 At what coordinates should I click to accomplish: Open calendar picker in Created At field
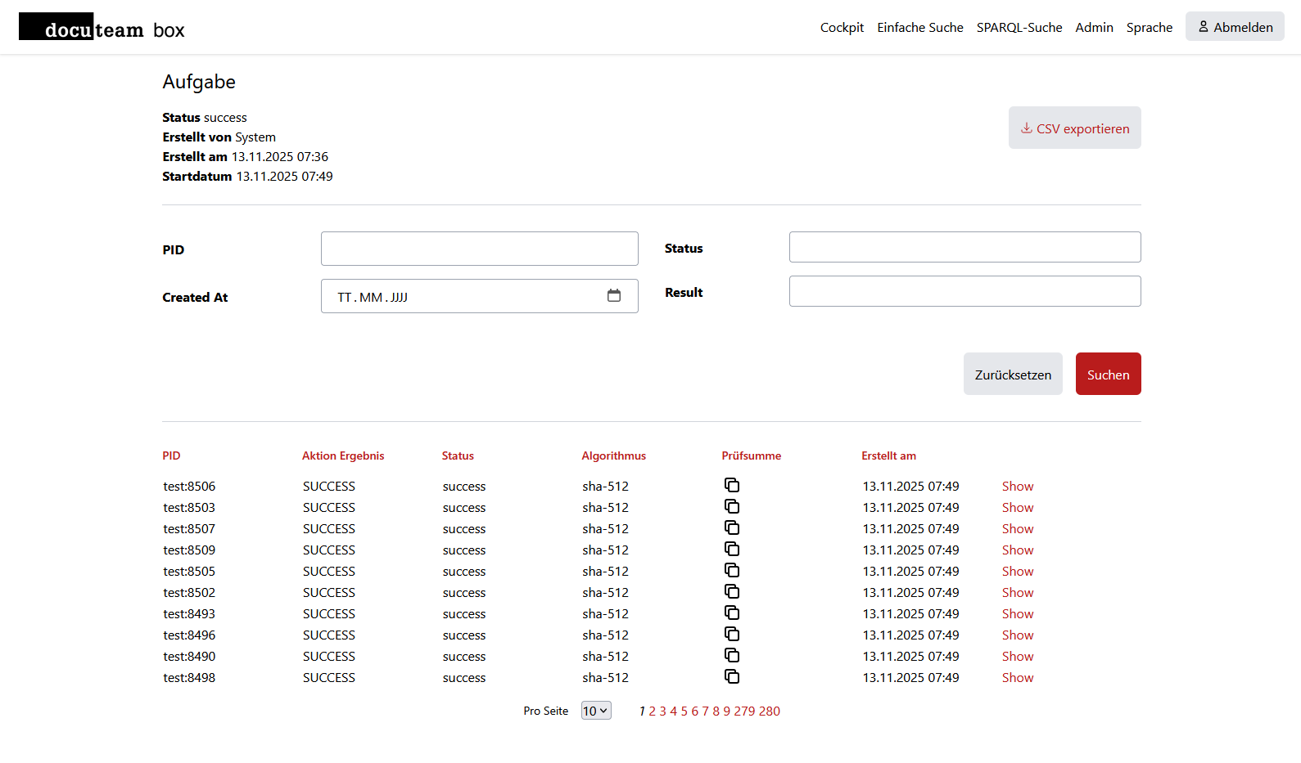614,296
